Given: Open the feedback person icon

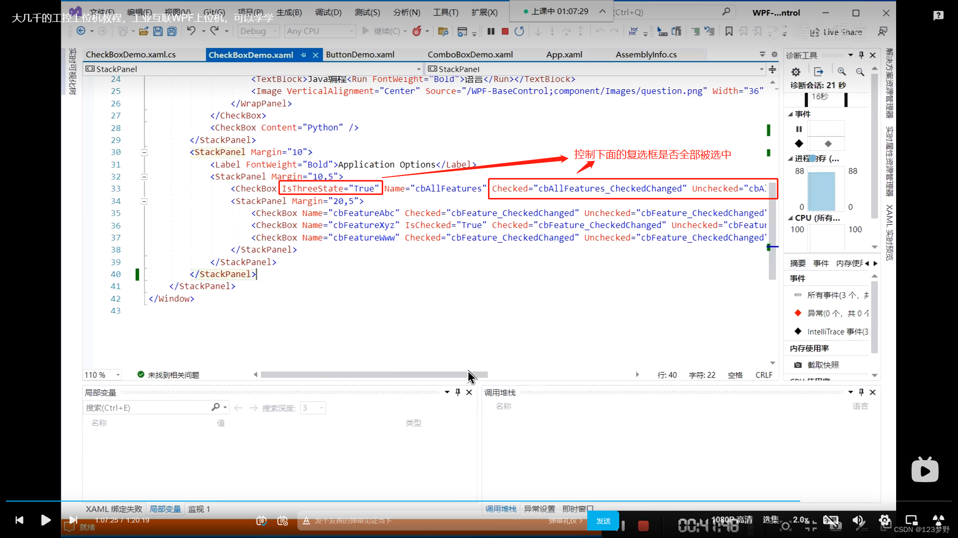Looking at the screenshot, I should pos(882,31).
